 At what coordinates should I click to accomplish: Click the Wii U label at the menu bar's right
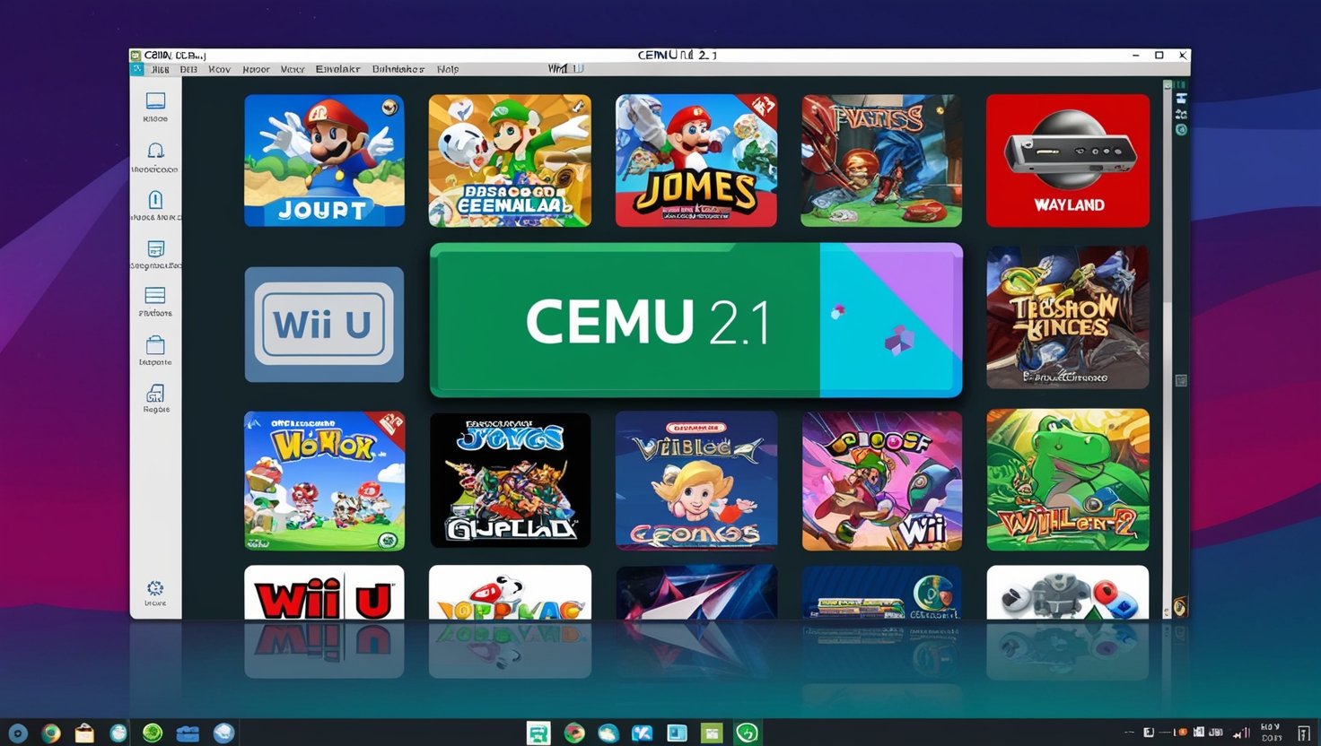[x=565, y=68]
